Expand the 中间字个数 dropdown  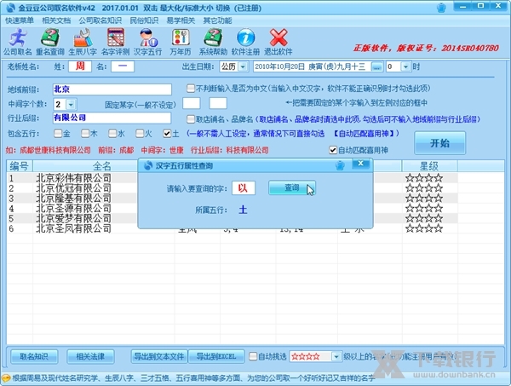pyautogui.click(x=71, y=104)
